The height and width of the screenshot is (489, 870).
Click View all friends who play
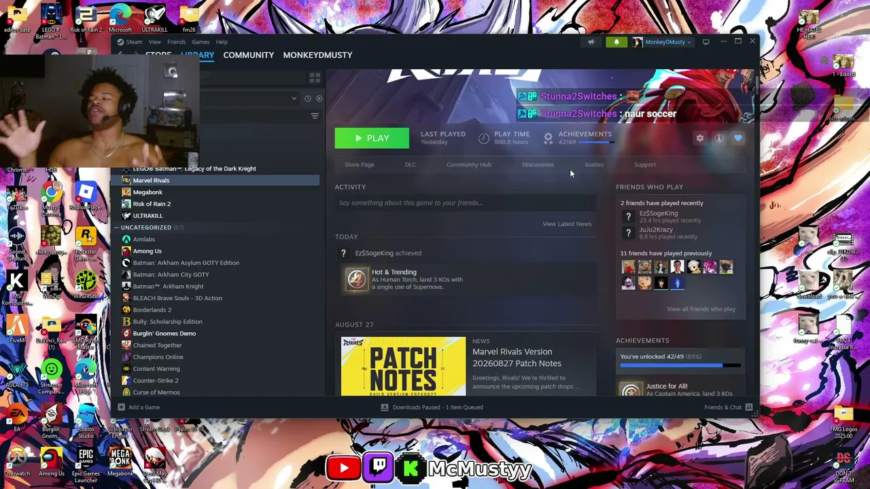[701, 309]
